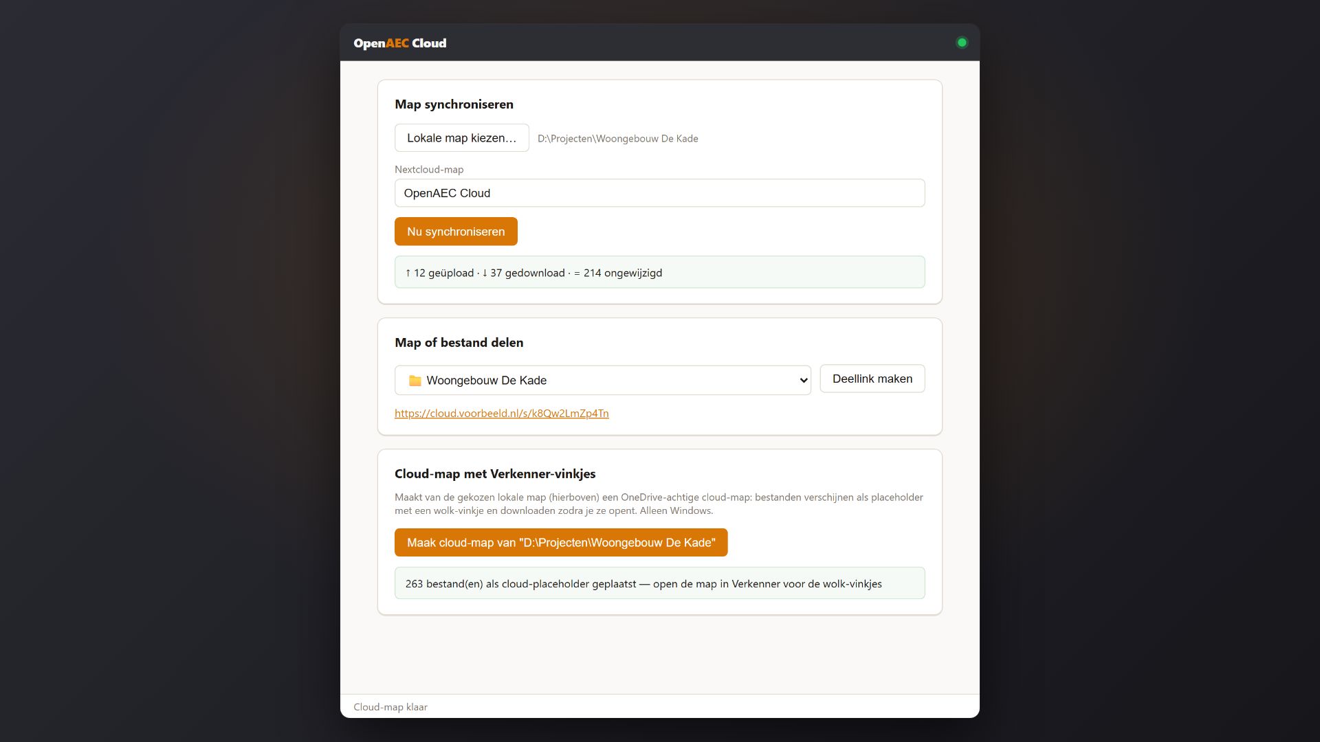Click the Maak cloud-map van button
The height and width of the screenshot is (742, 1320).
pyautogui.click(x=561, y=543)
